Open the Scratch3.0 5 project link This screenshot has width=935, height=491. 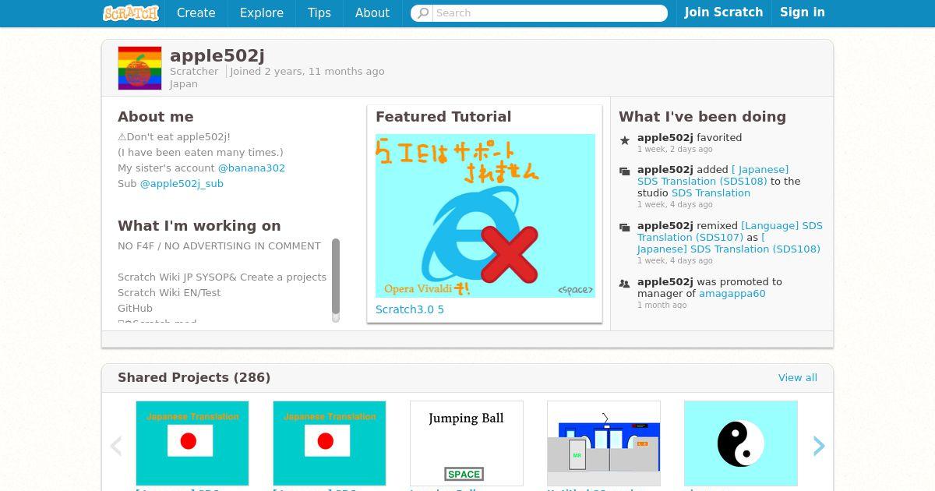[410, 309]
